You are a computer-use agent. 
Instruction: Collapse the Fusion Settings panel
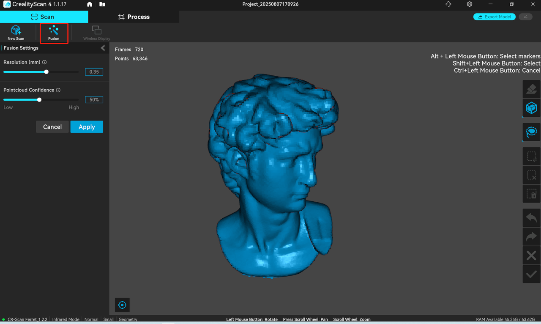tap(103, 48)
